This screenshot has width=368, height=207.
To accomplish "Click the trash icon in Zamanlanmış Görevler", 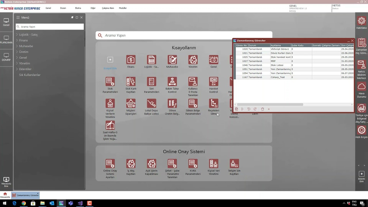I will tap(262, 109).
